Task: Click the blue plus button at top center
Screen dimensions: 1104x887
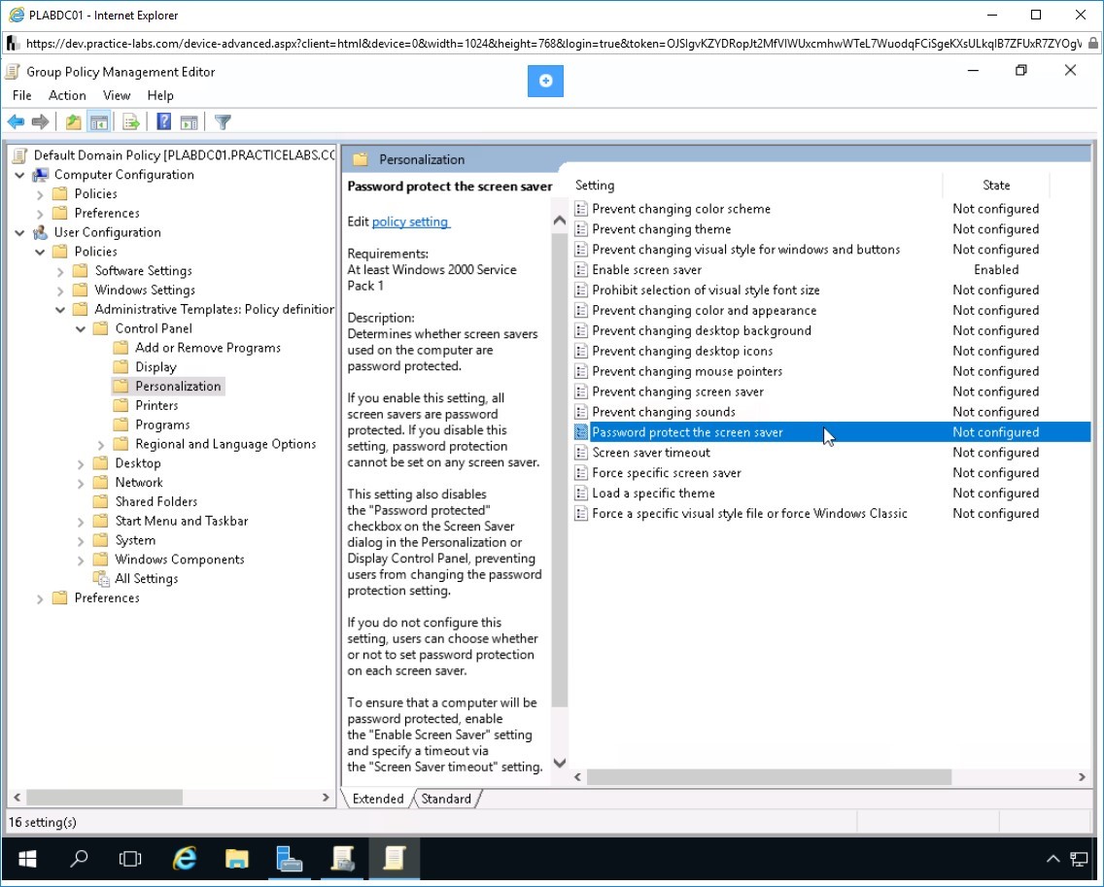Action: point(545,81)
